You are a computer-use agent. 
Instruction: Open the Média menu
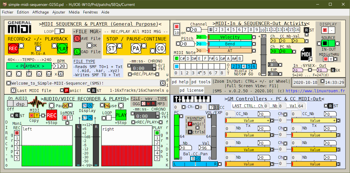click(x=74, y=12)
